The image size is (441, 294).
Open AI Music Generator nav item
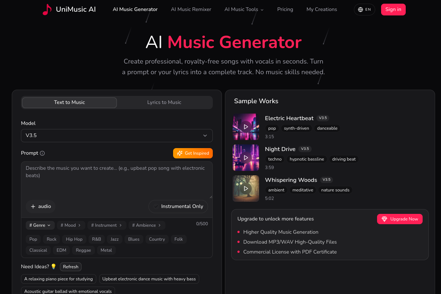tap(135, 10)
